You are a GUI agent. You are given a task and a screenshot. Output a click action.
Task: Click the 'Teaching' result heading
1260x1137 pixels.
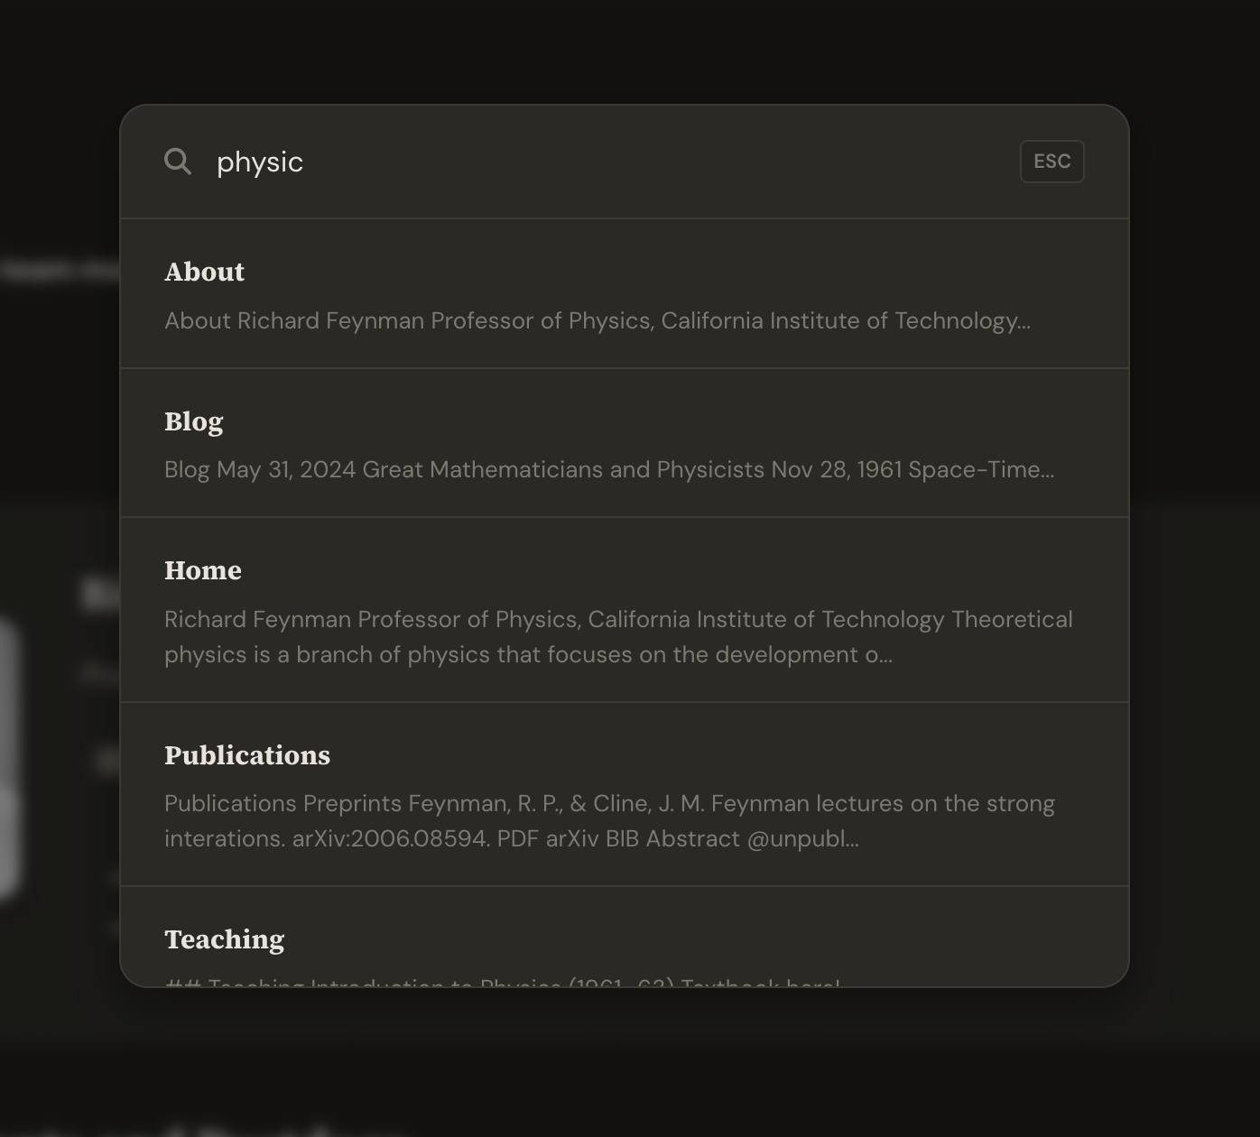pos(224,939)
